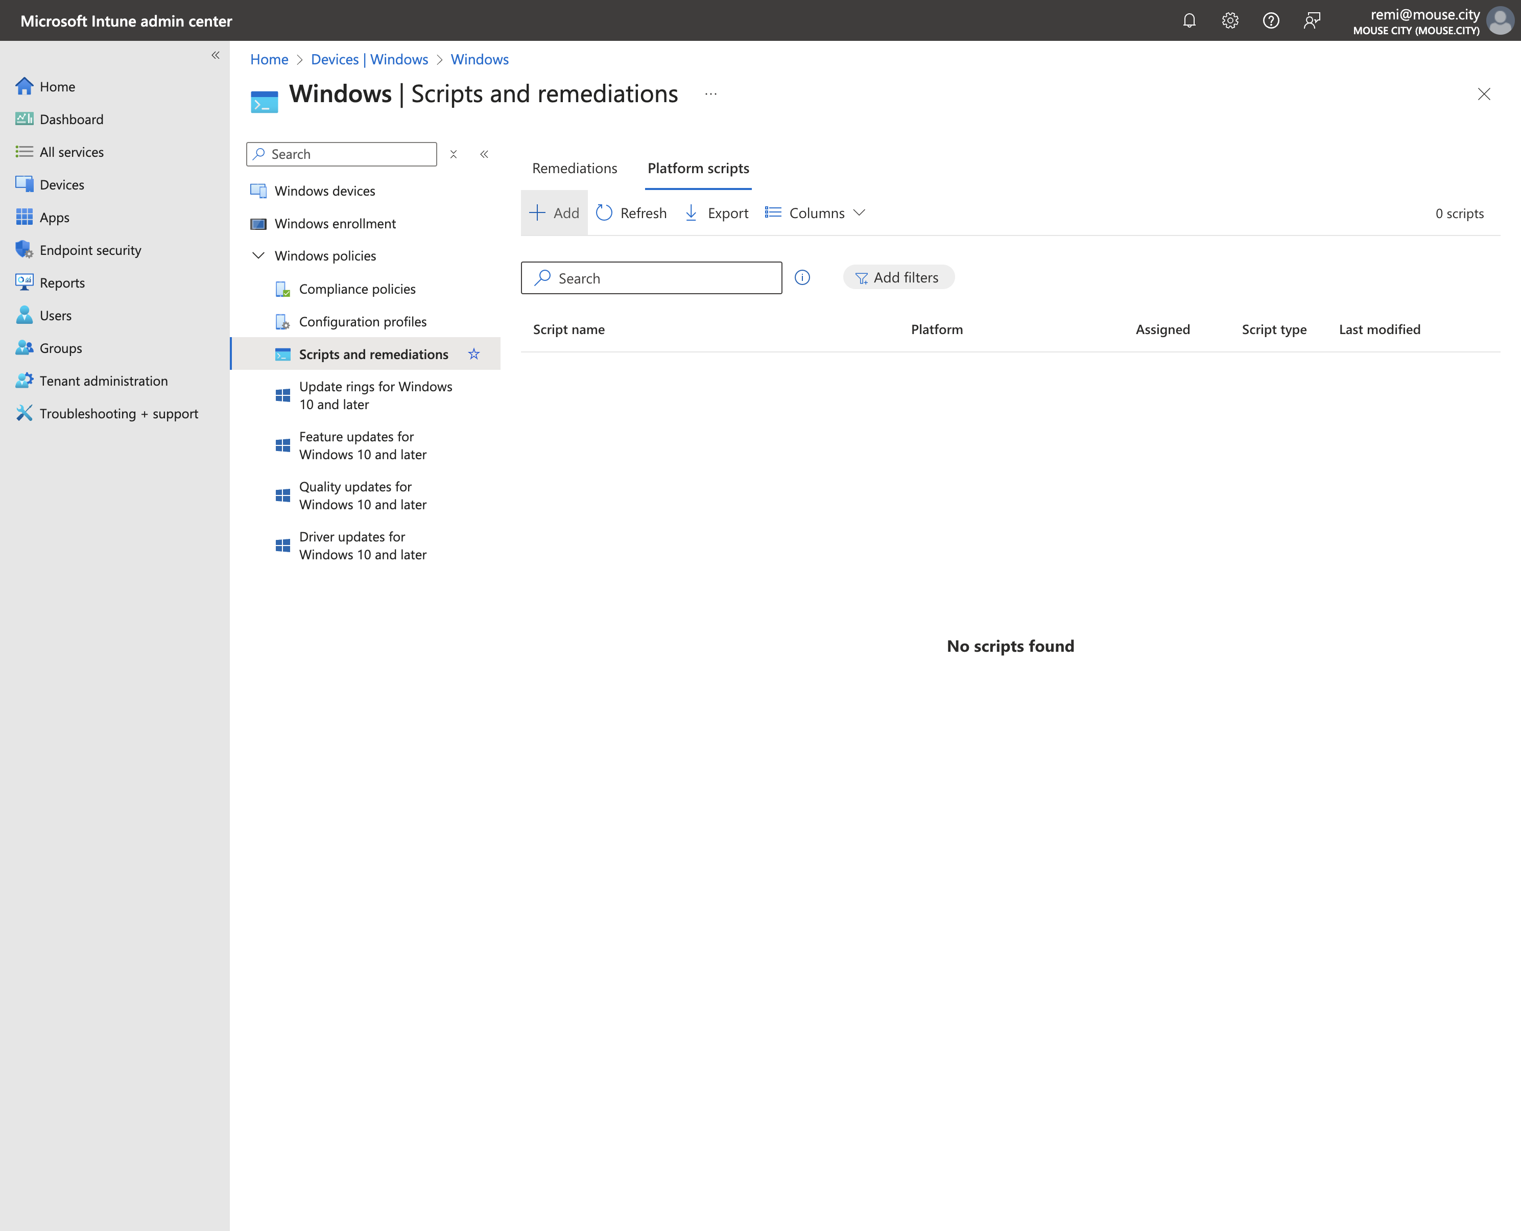Image resolution: width=1521 pixels, height=1231 pixels.
Task: Focus the scripts Search field
Action: 651,278
